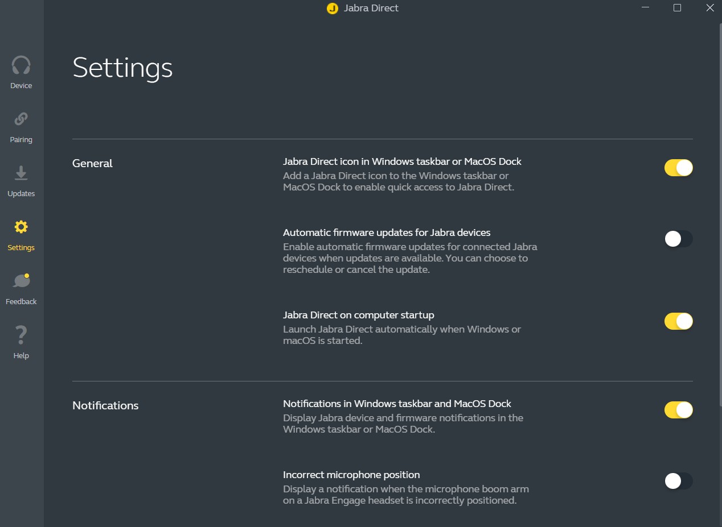Viewport: 722px width, 527px height.
Task: Open the Device headphones icon in sidebar
Action: pyautogui.click(x=21, y=65)
